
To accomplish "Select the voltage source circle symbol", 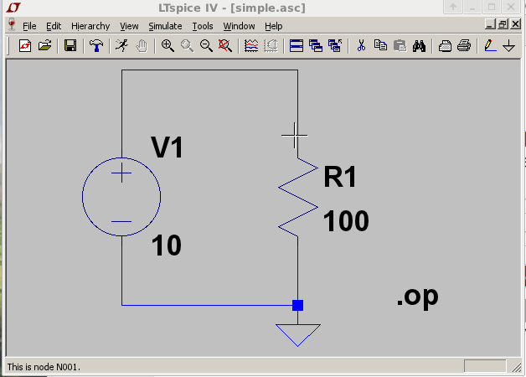I will click(121, 197).
